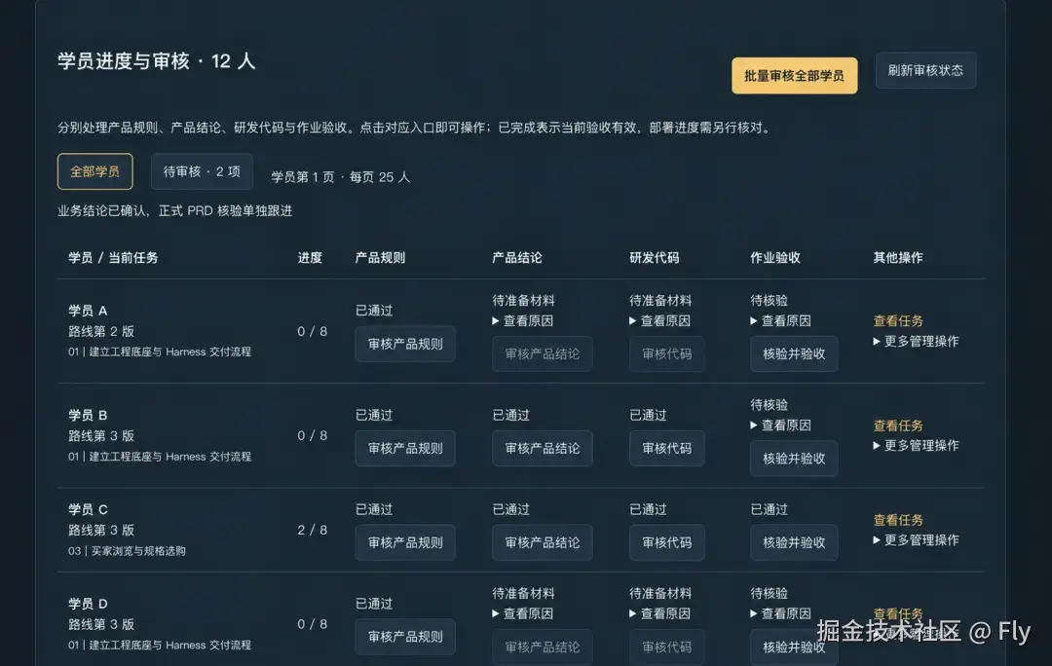The width and height of the screenshot is (1052, 666).
Task: Click the 学员 A name
Action: (x=88, y=311)
